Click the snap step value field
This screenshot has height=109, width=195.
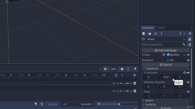70,104
